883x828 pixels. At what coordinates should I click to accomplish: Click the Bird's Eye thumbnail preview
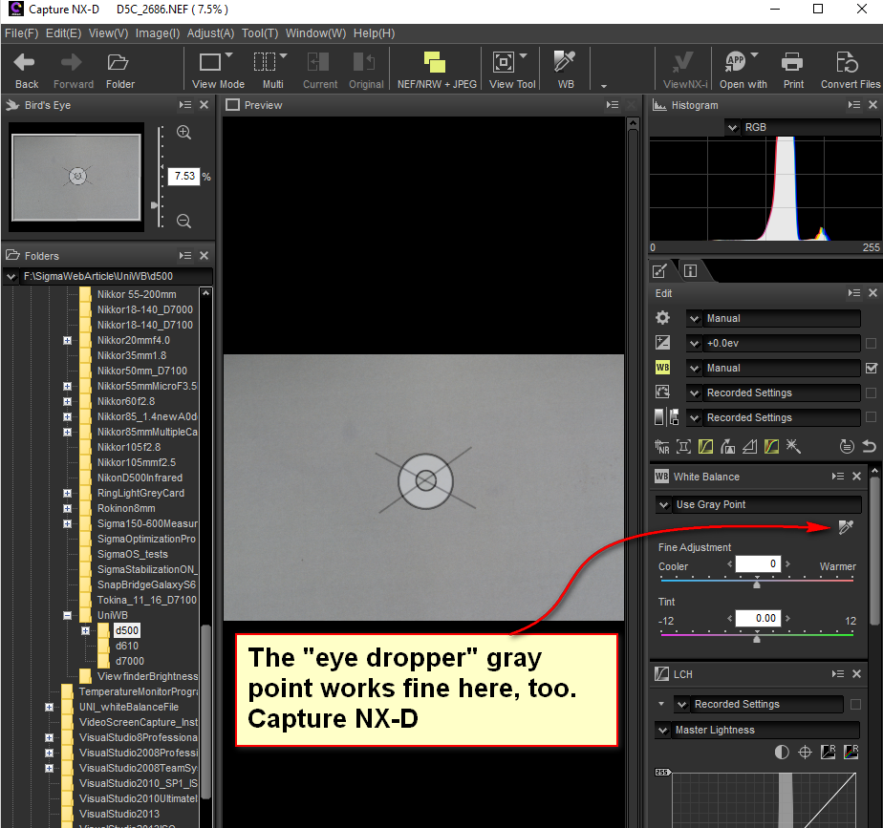point(76,177)
